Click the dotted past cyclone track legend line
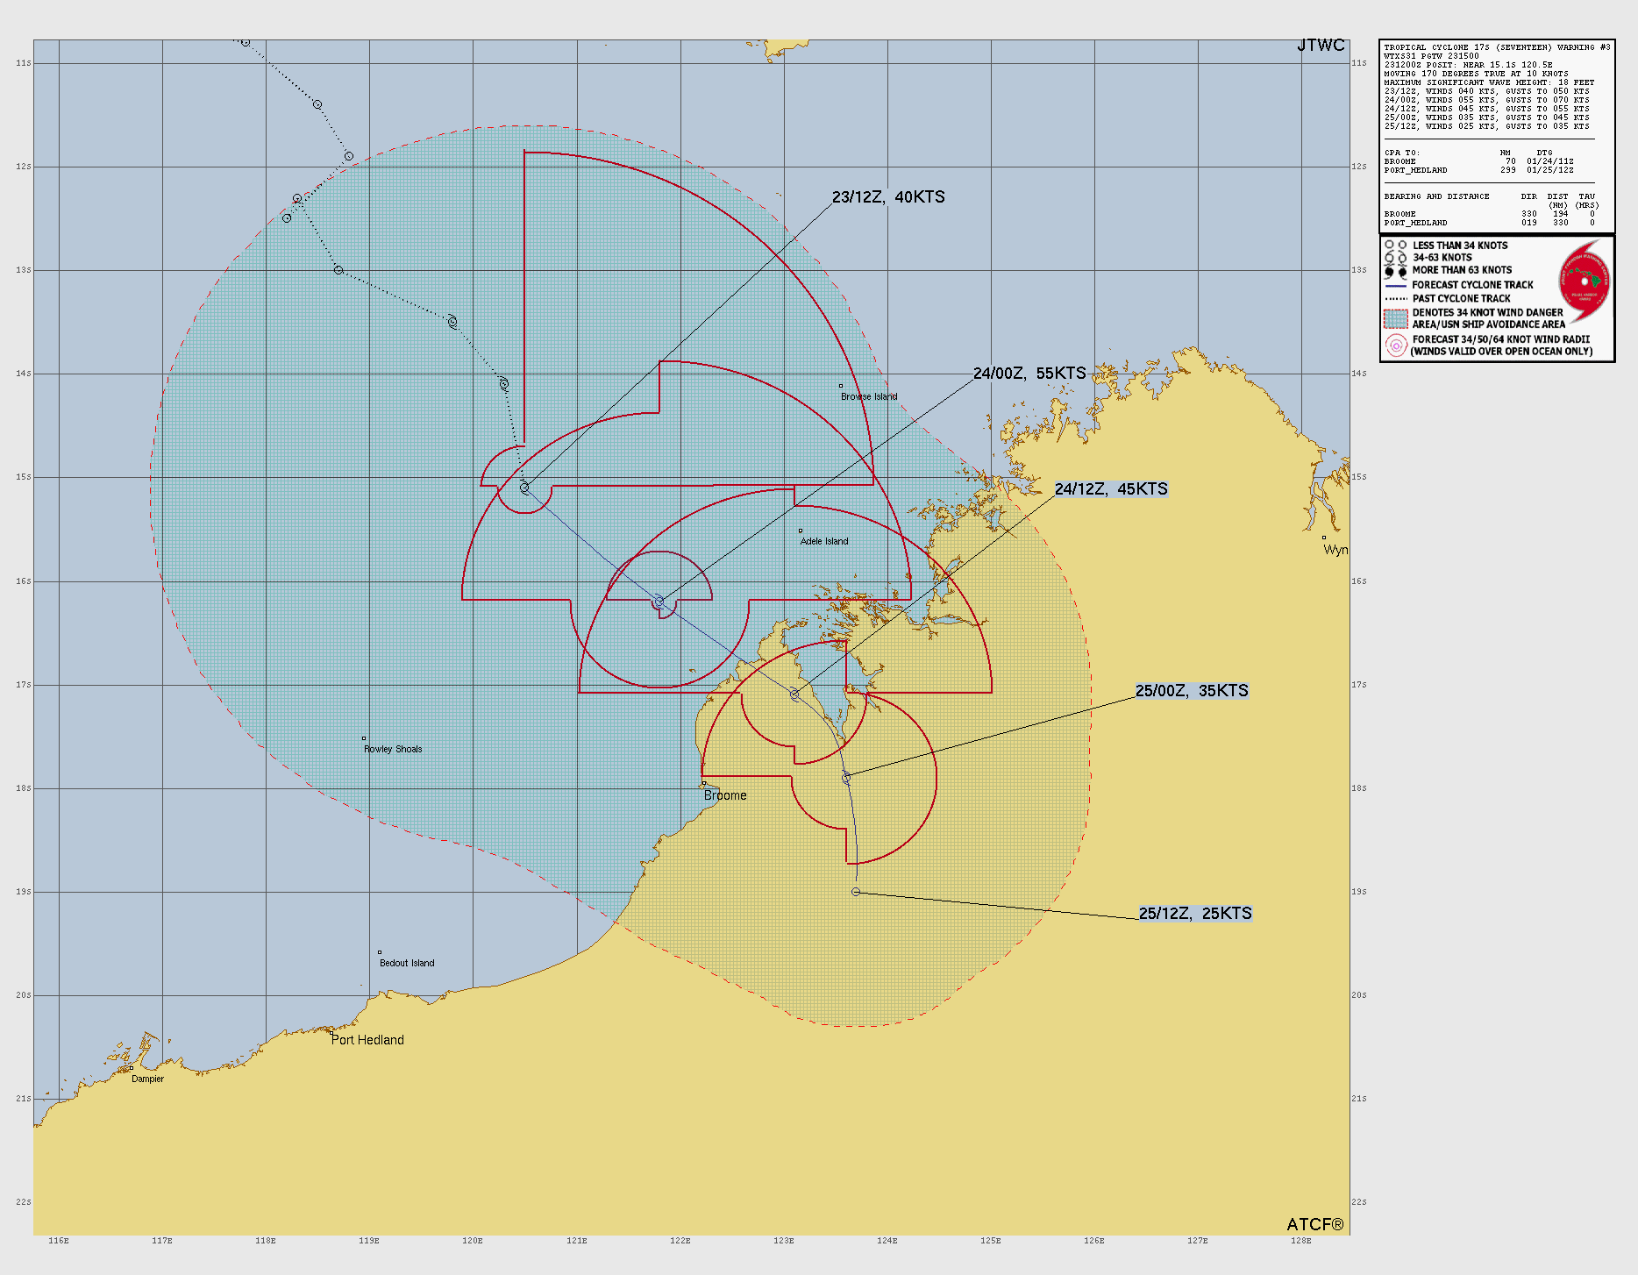The image size is (1638, 1275). [x=1395, y=299]
